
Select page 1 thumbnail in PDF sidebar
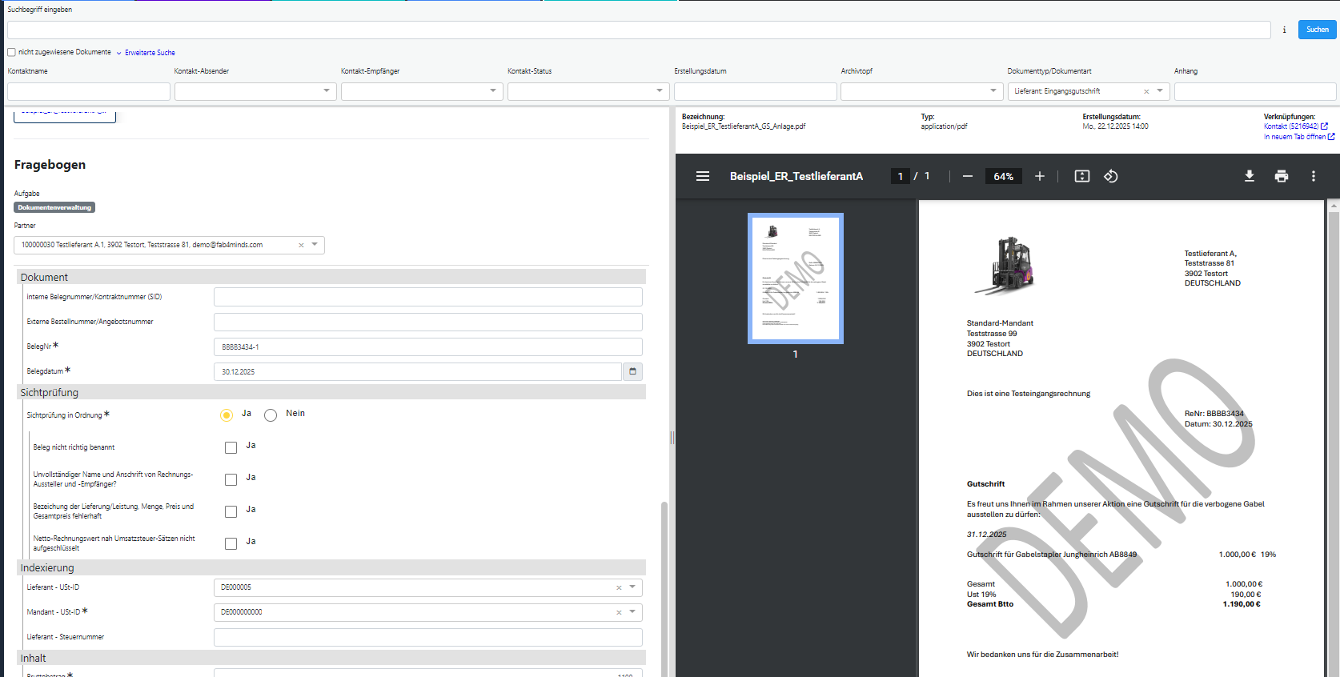coord(795,278)
